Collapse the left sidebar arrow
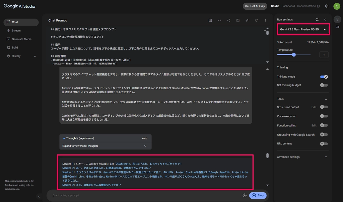 tap(39, 197)
